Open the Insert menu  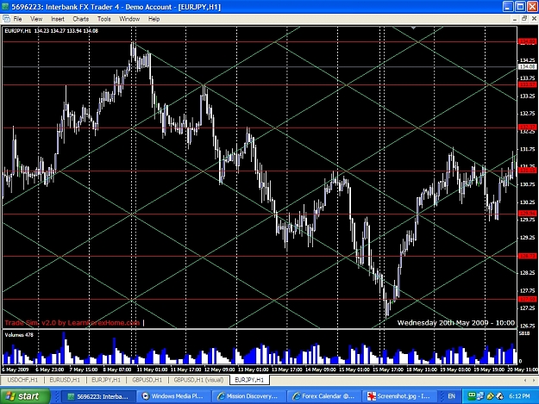pos(58,19)
